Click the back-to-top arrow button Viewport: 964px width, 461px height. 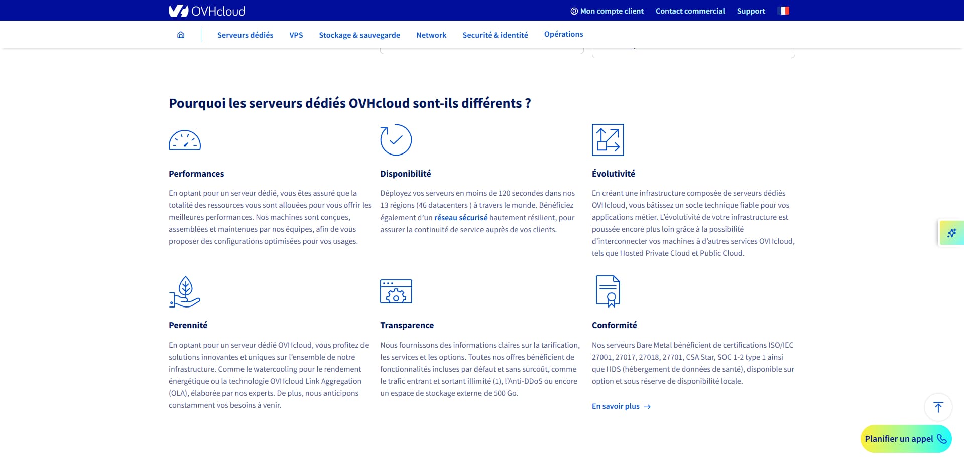938,407
